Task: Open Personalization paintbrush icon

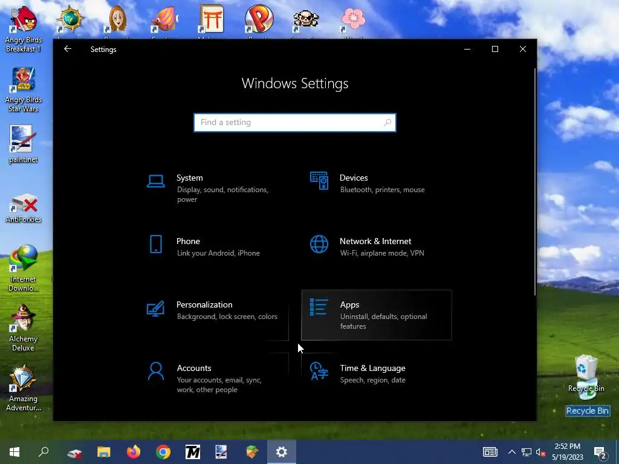Action: click(155, 309)
